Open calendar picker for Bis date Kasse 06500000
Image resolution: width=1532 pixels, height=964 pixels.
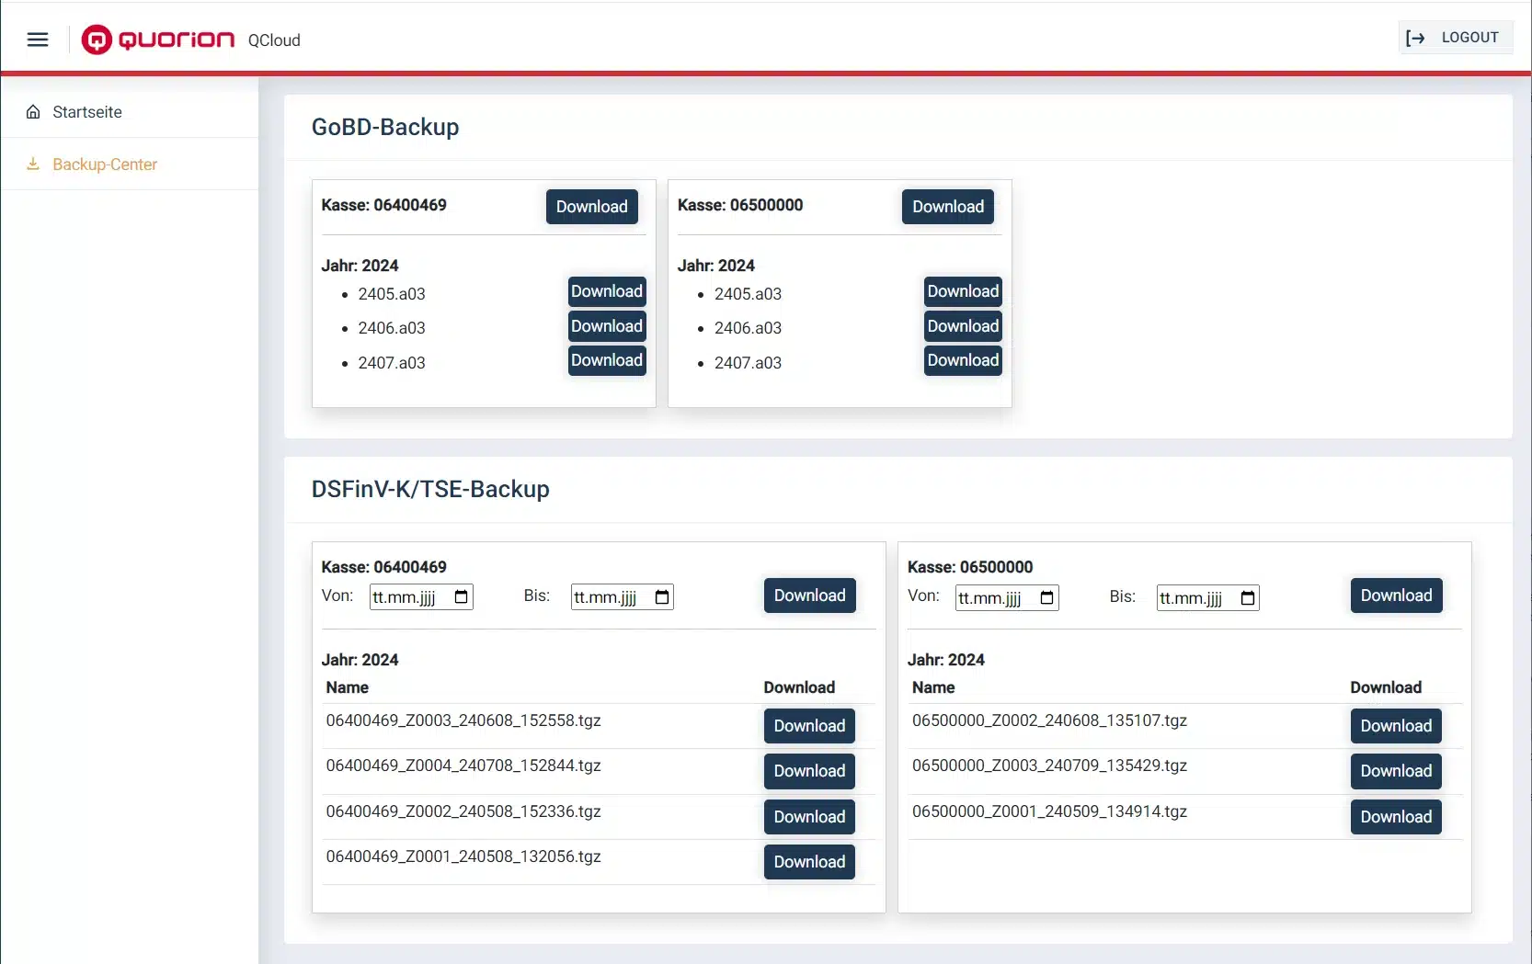pos(1248,598)
